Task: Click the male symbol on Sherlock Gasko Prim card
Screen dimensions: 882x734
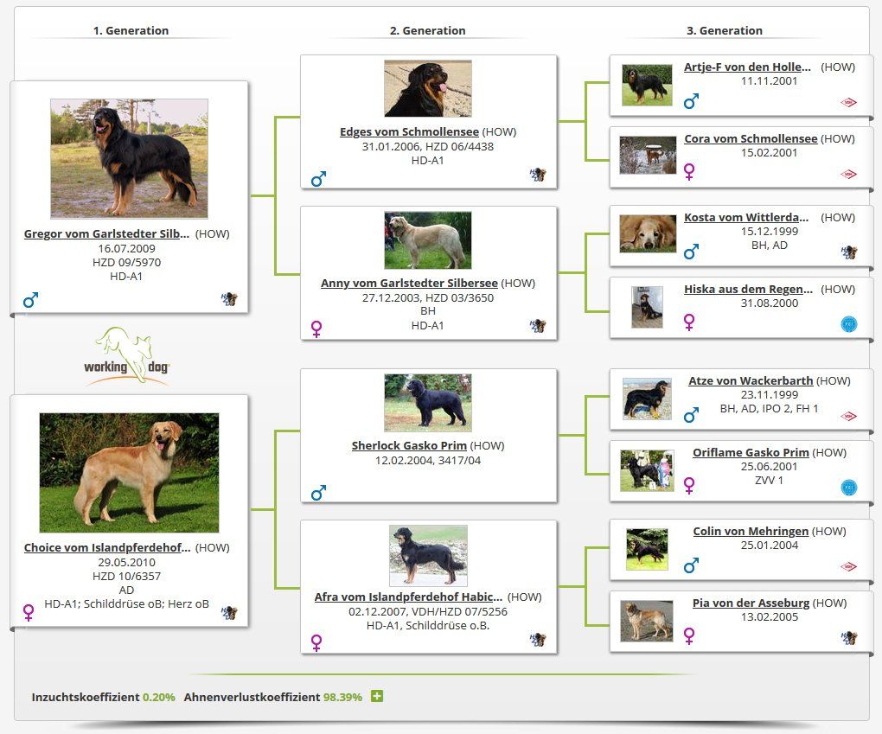Action: pos(318,493)
